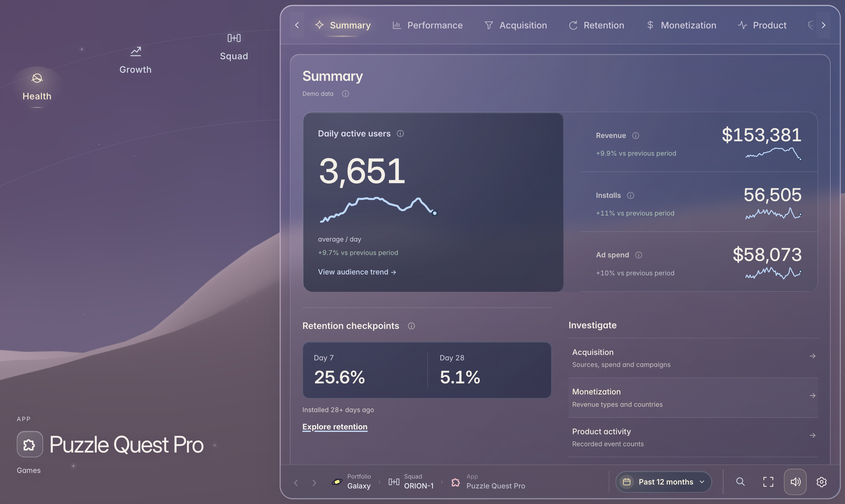Click the Explore retention link
The image size is (845, 504).
335,427
